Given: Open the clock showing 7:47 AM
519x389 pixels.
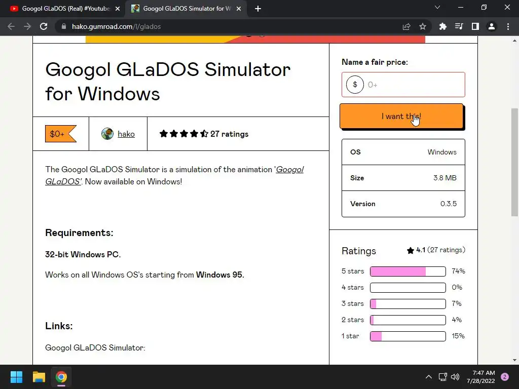Looking at the screenshot, I should [481, 377].
